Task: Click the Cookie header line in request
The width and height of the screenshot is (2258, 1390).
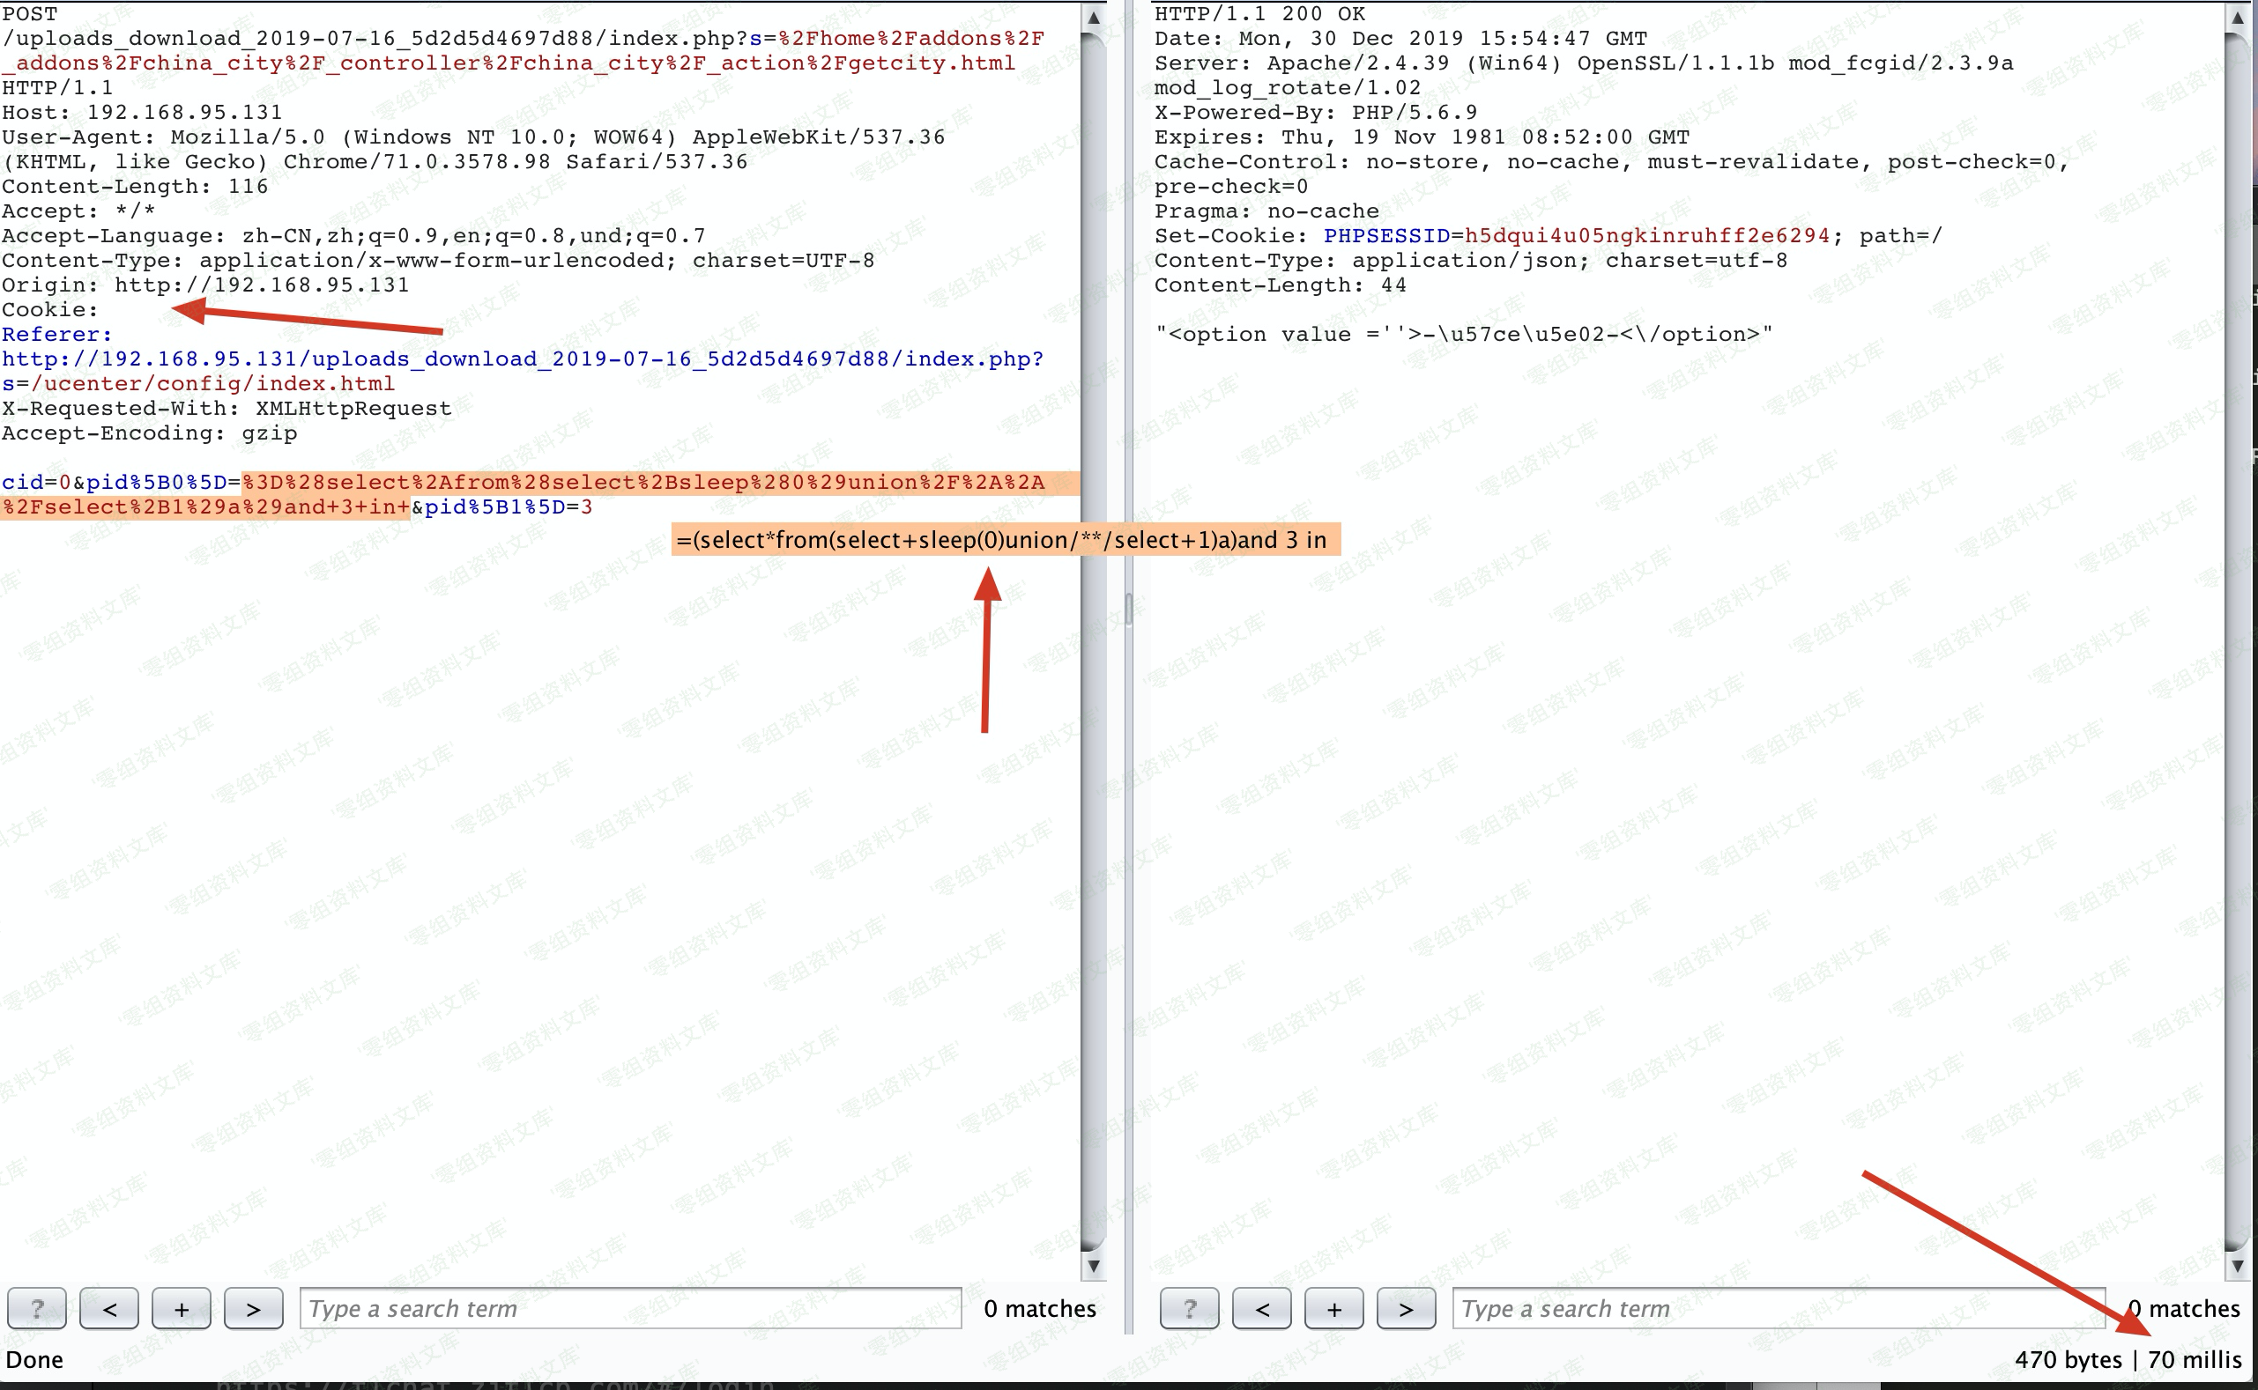Action: (x=49, y=310)
